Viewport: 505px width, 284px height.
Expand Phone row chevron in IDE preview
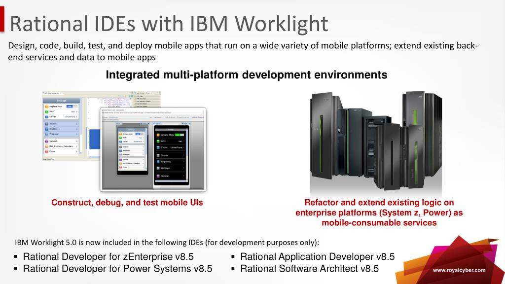(x=76, y=151)
